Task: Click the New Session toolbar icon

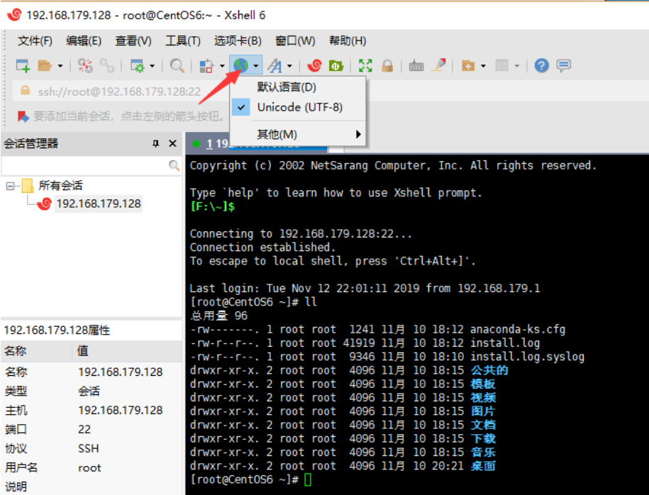Action: pyautogui.click(x=23, y=66)
